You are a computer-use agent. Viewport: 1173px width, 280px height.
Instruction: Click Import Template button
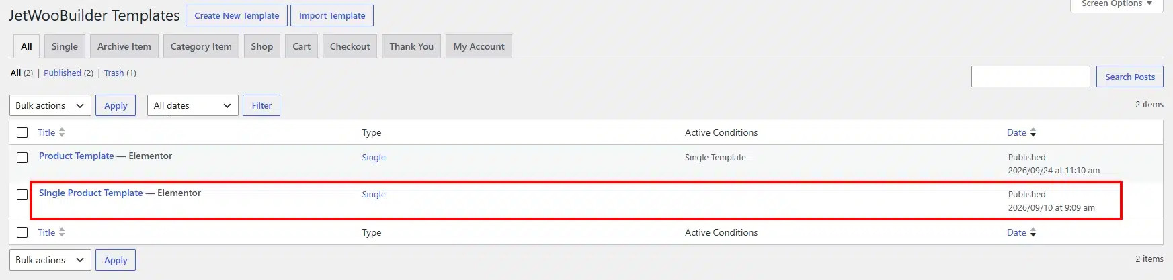tap(332, 15)
